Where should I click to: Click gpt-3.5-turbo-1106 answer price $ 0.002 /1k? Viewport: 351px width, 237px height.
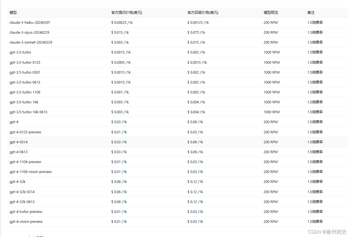pyautogui.click(x=196, y=92)
